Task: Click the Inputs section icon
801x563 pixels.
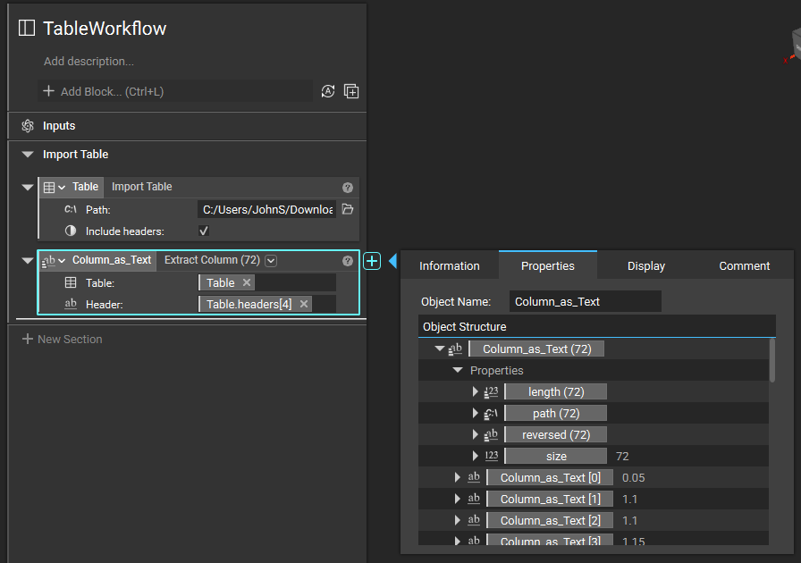Action: point(28,126)
